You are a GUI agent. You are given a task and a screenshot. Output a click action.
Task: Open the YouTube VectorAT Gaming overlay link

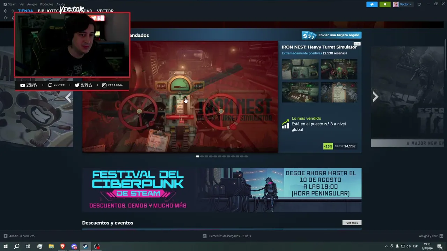(29, 85)
